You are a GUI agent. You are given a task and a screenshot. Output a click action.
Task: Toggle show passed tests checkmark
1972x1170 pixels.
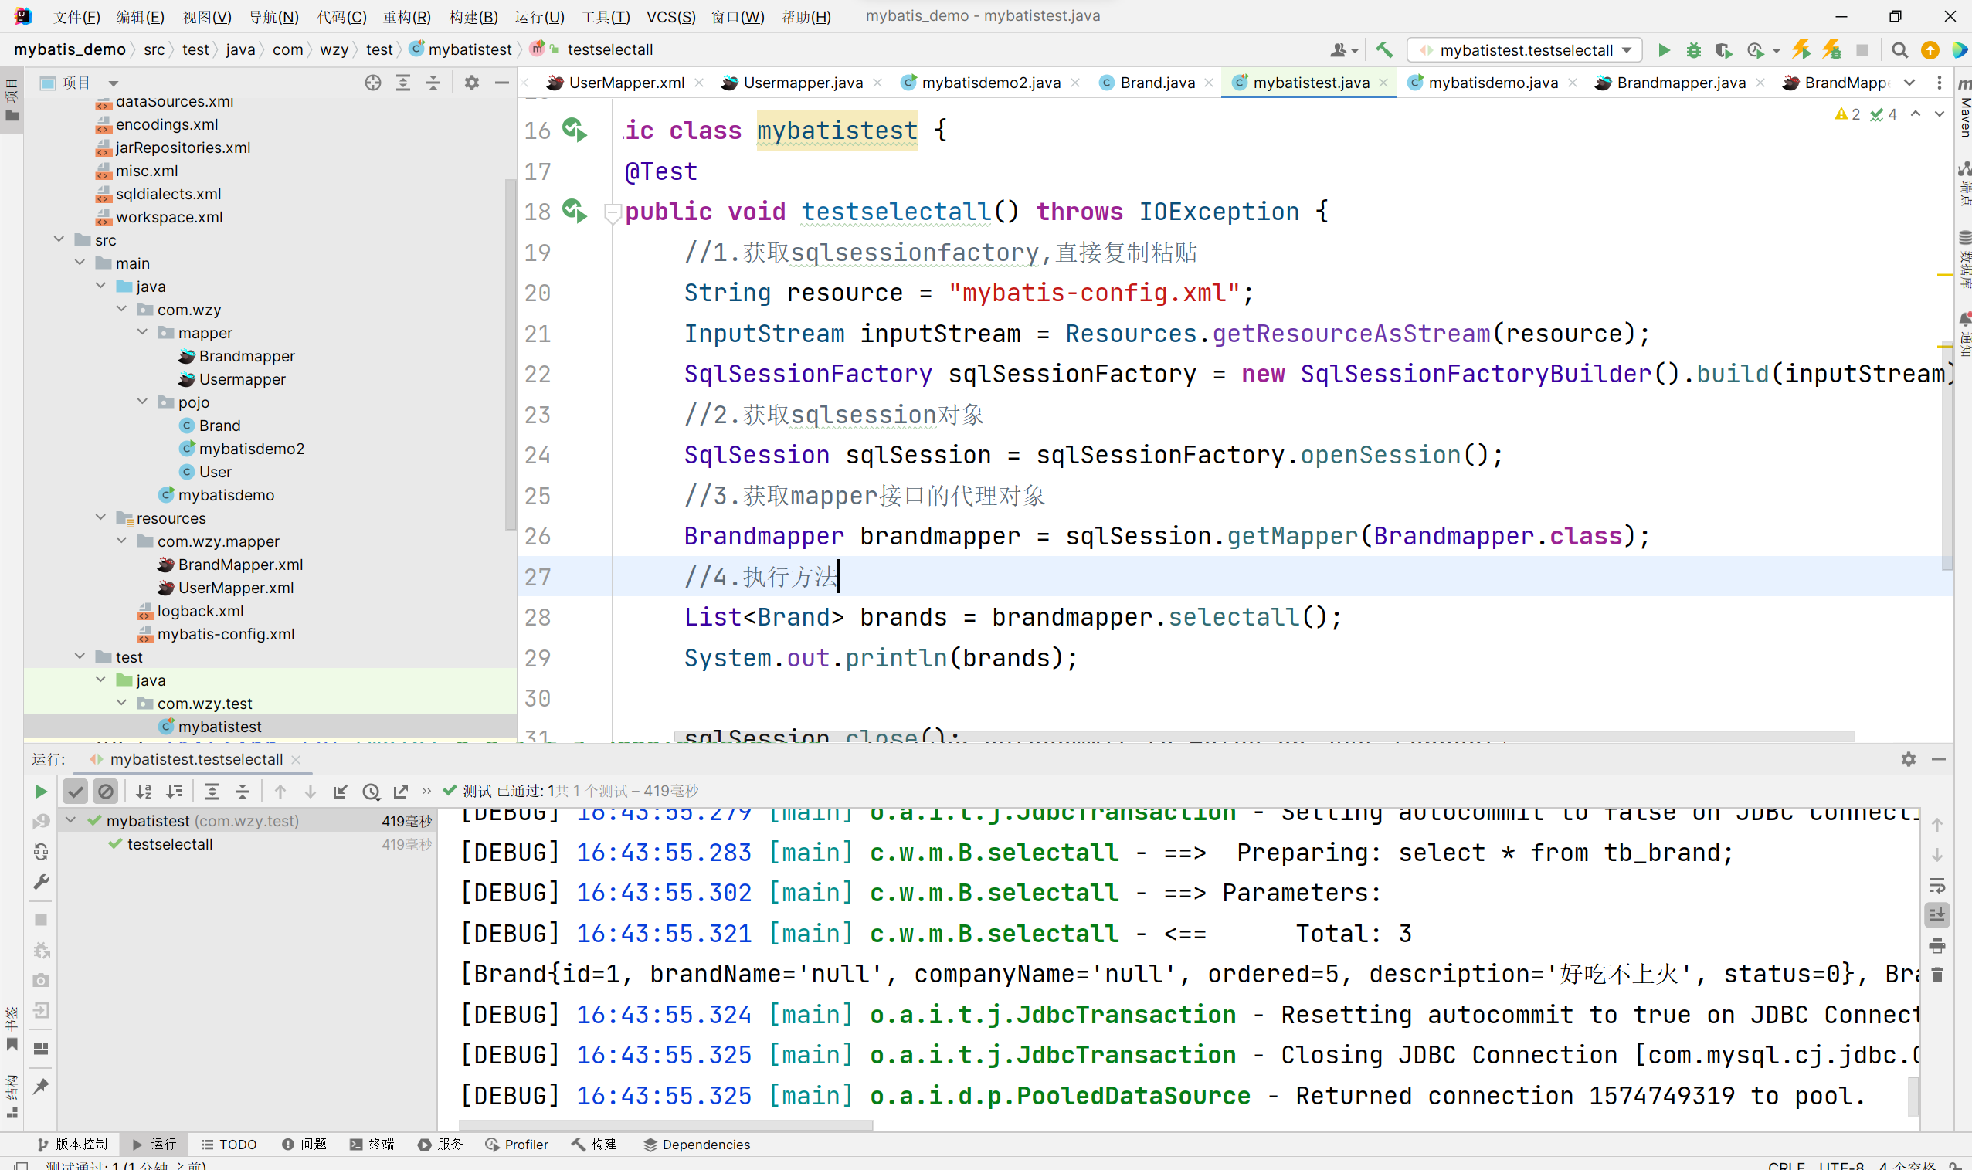tap(75, 792)
